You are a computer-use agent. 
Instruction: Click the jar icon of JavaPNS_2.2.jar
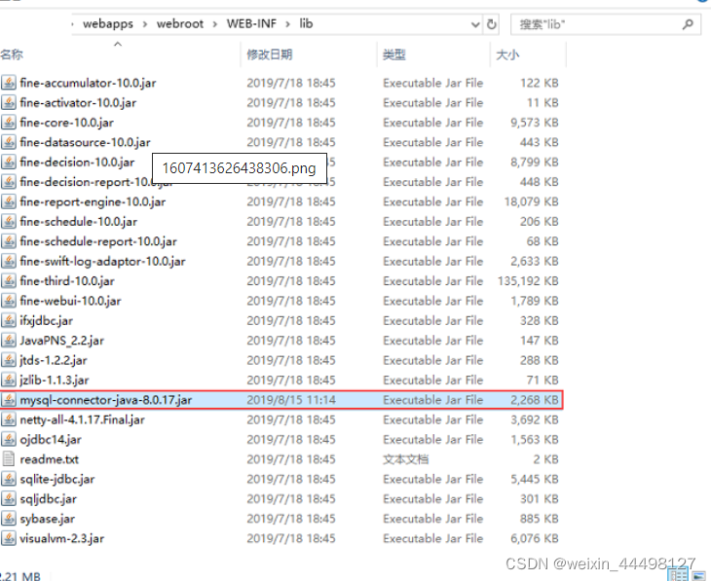(x=8, y=341)
